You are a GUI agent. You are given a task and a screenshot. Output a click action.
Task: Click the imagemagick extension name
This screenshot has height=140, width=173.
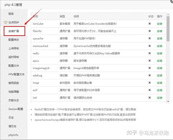pyautogui.click(x=41, y=68)
